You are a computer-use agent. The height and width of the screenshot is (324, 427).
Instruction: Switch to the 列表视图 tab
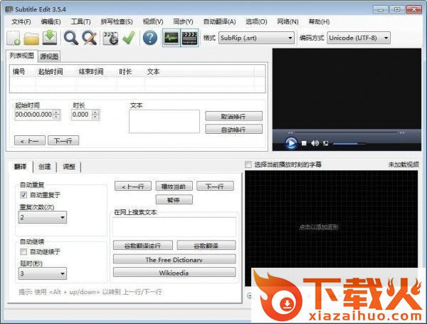(x=21, y=56)
